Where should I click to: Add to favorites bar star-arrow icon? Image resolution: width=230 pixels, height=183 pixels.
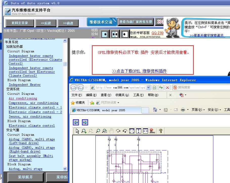(x=92, y=103)
